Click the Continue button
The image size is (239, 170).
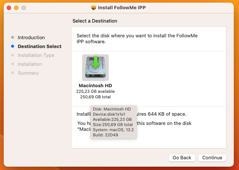212,158
